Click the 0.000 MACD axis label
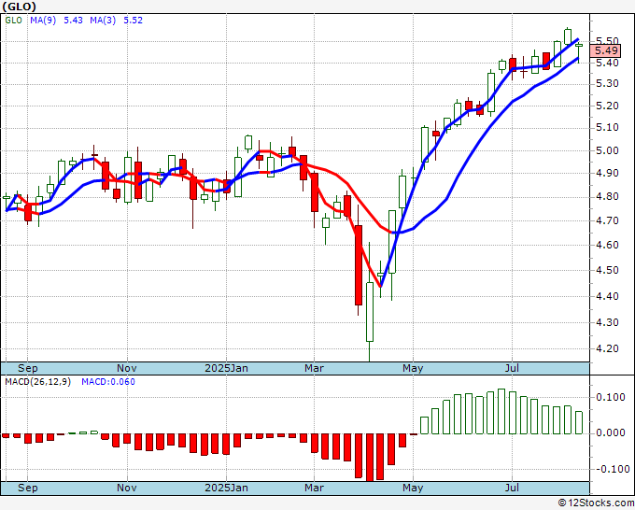 [611, 433]
